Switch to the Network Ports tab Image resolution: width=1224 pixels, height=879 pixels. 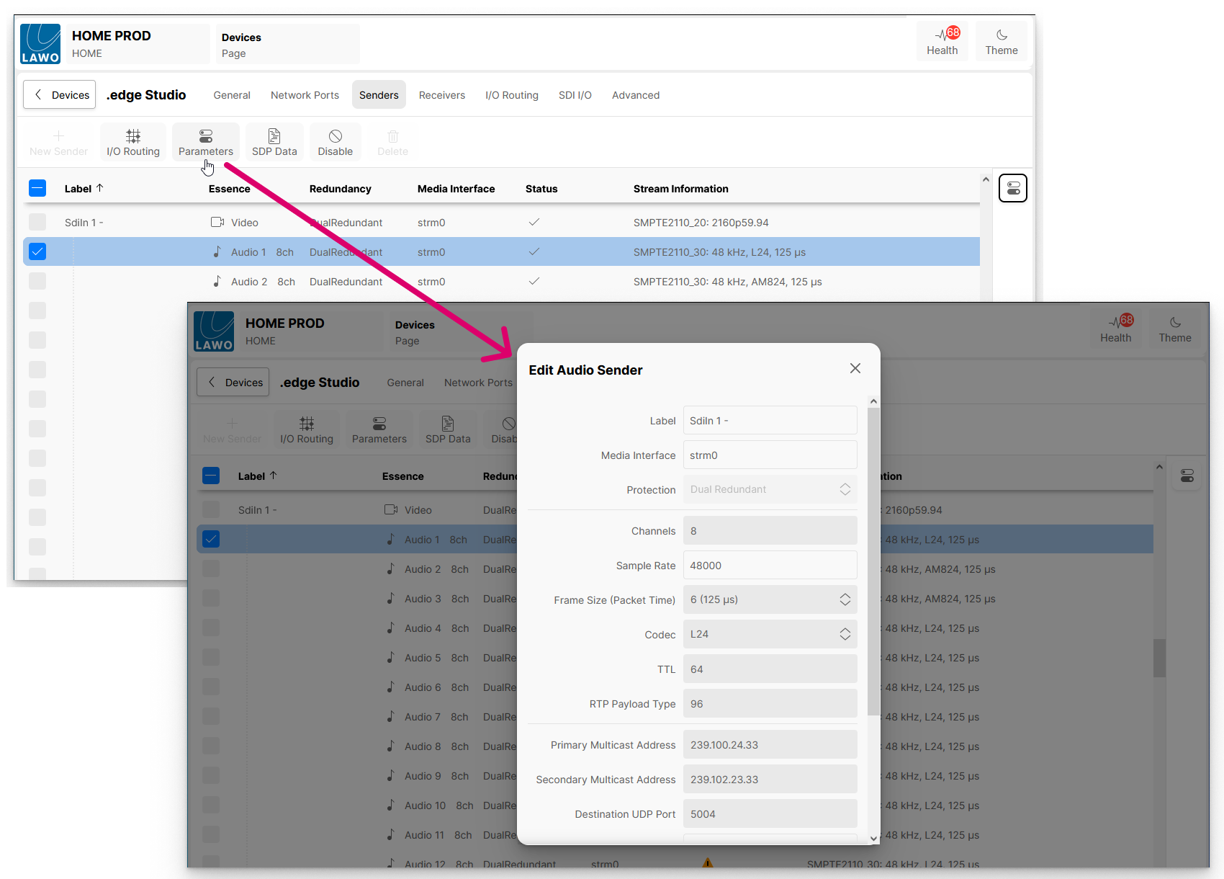305,95
